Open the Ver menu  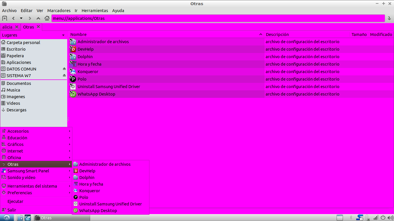pyautogui.click(x=40, y=11)
